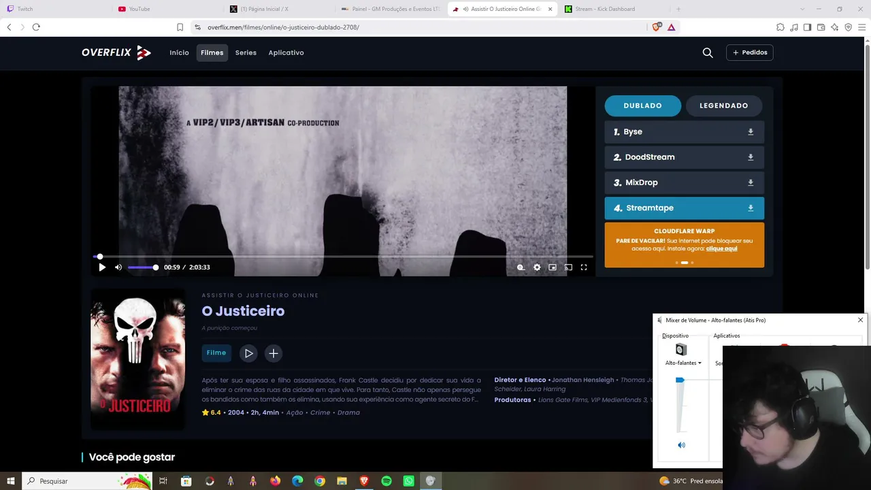Seek on the video progress bar

point(343,257)
